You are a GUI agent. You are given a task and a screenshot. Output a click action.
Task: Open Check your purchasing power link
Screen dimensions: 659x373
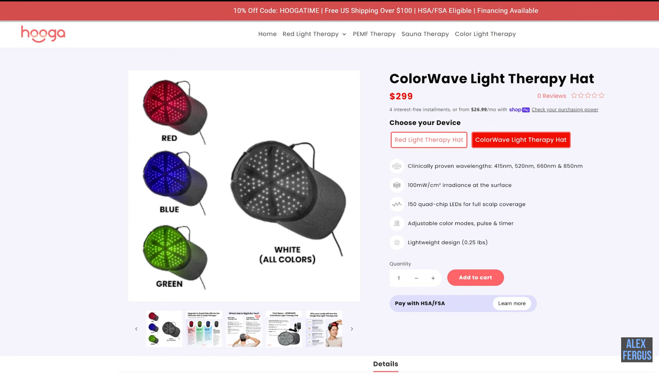point(565,110)
